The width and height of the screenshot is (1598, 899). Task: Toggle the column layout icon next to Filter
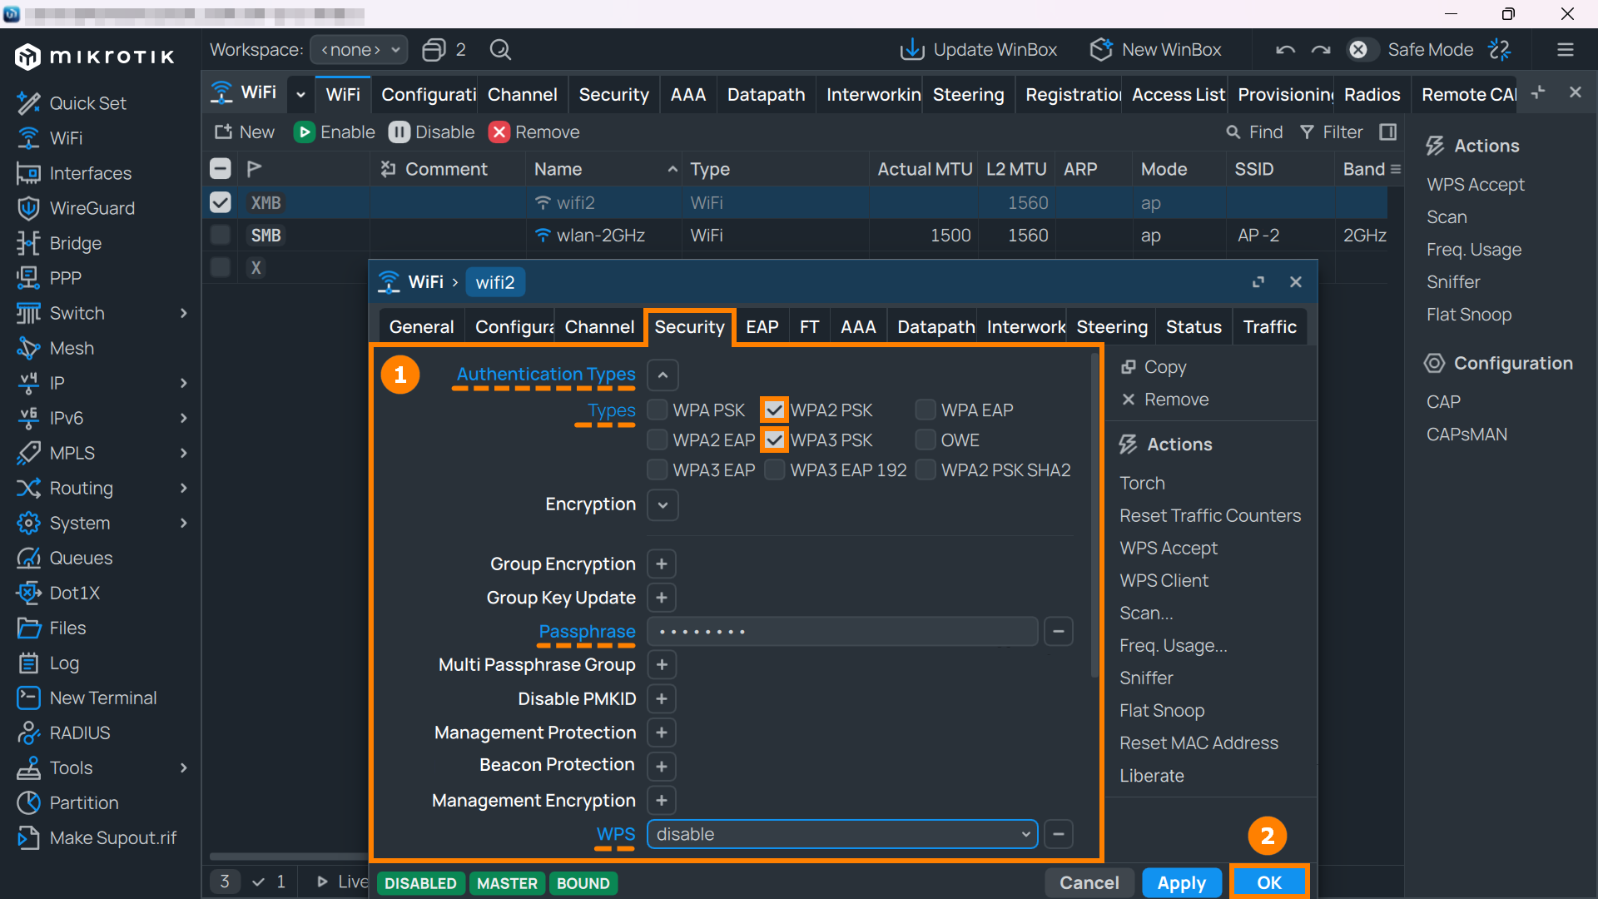click(1387, 132)
